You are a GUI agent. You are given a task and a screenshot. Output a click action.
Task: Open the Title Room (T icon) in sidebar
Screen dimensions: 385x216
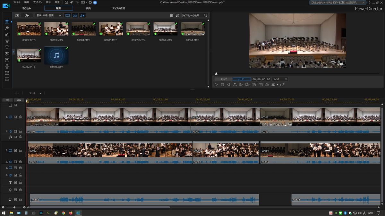click(x=7, y=47)
